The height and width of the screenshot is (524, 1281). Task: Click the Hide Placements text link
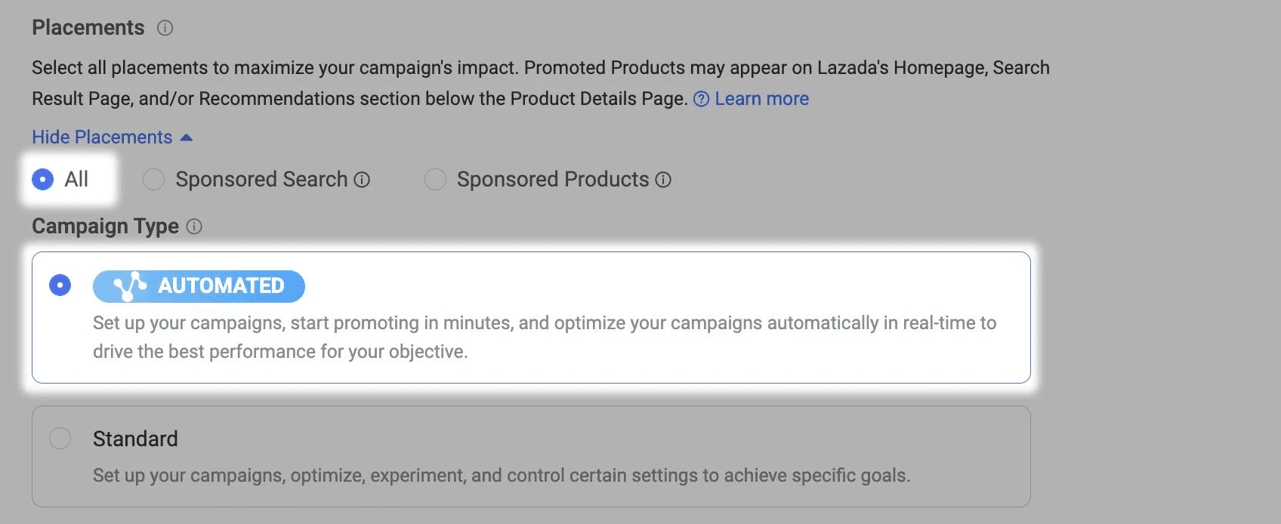(102, 137)
